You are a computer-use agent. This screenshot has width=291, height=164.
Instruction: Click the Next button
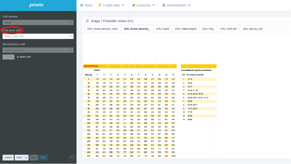[x=43, y=158]
